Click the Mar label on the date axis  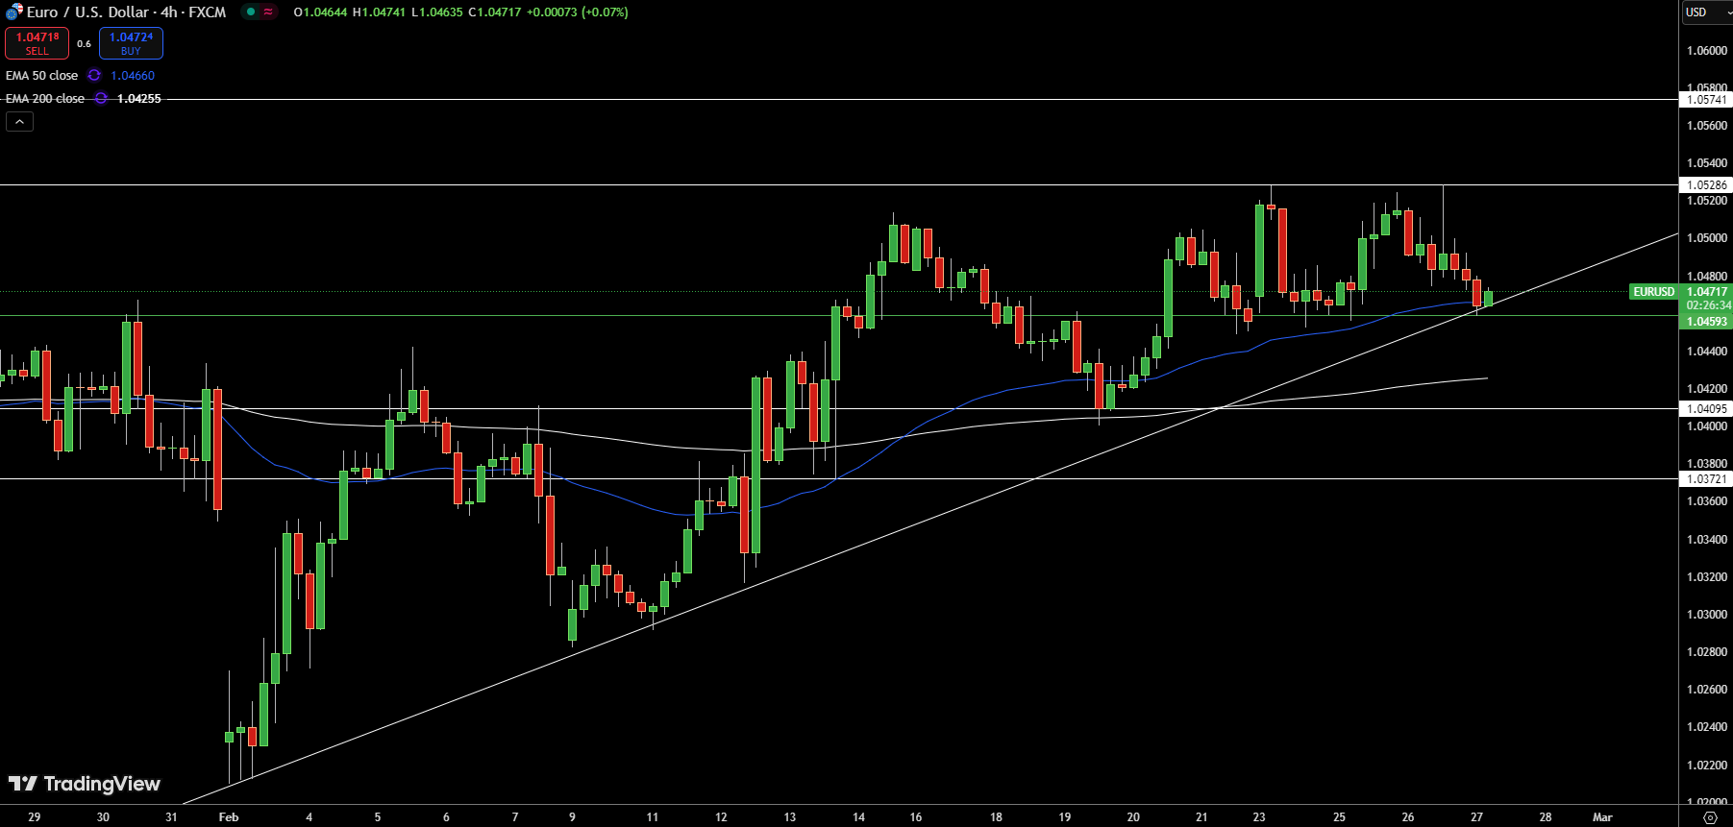tap(1602, 817)
